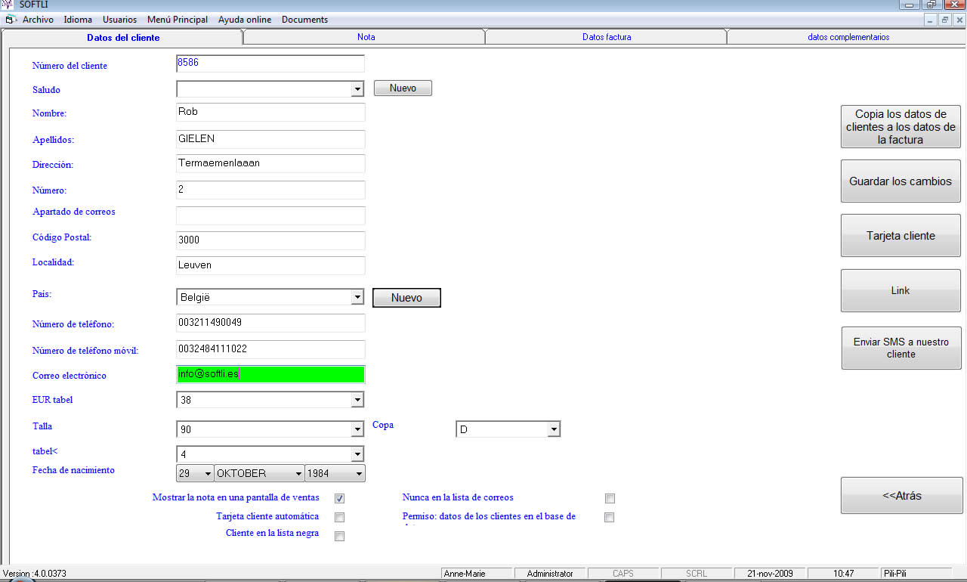Screen dimensions: 967x582
Task: Click the Dirección field with Termaemenlaaan
Action: [270, 163]
